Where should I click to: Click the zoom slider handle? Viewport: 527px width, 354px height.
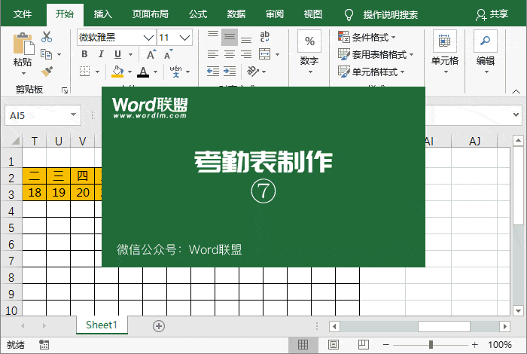click(x=431, y=345)
